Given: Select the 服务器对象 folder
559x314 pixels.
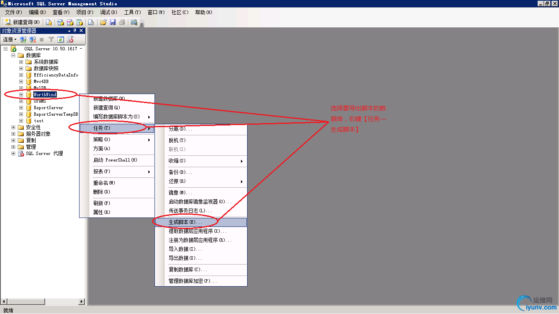Looking at the screenshot, I should point(38,134).
